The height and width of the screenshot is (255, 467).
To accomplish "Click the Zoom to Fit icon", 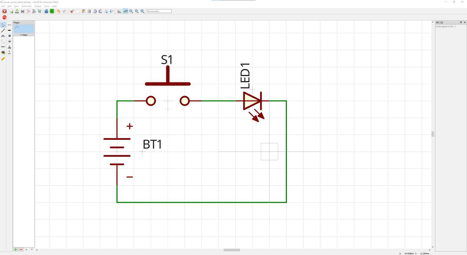I will (x=142, y=11).
